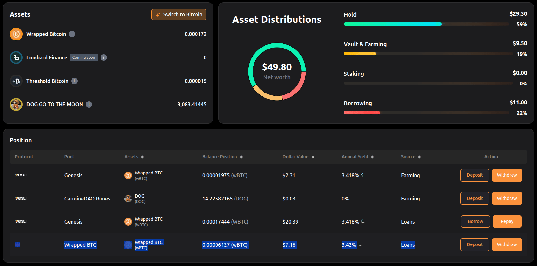The width and height of the screenshot is (537, 266).
Task: Click the CarmineDAO Runes pool name
Action: click(87, 199)
